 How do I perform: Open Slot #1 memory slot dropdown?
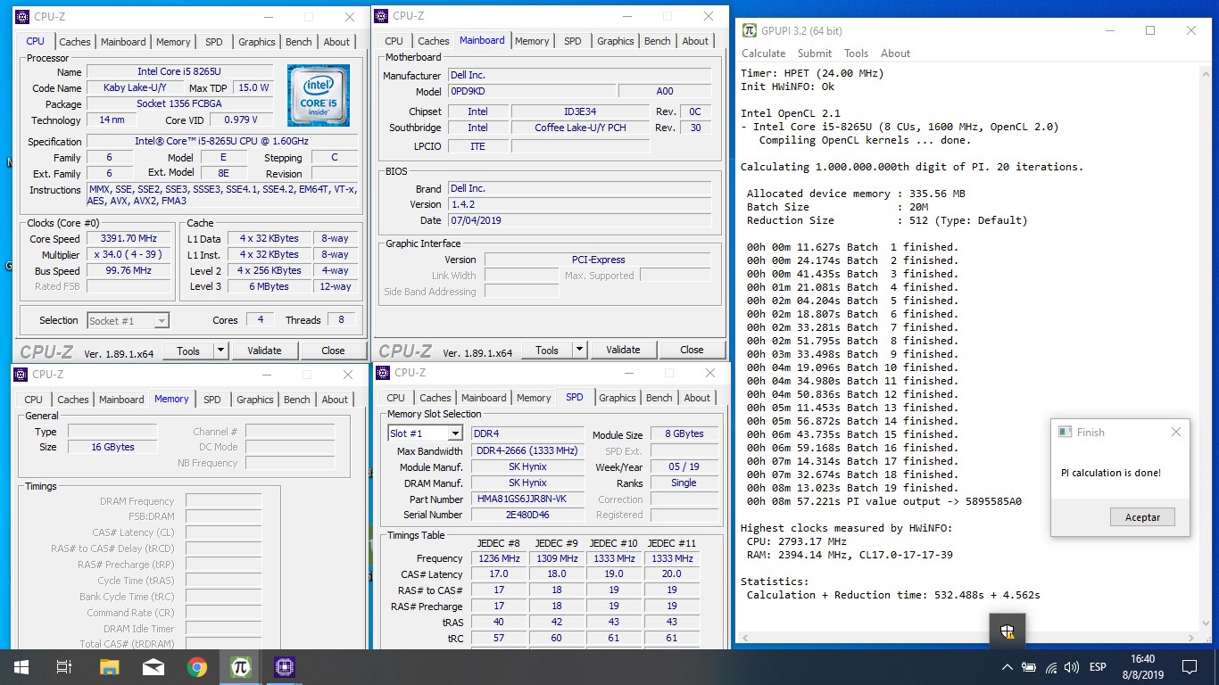(425, 433)
